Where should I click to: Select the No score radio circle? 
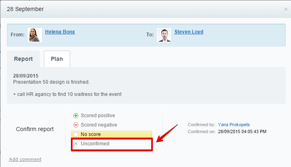(x=76, y=134)
